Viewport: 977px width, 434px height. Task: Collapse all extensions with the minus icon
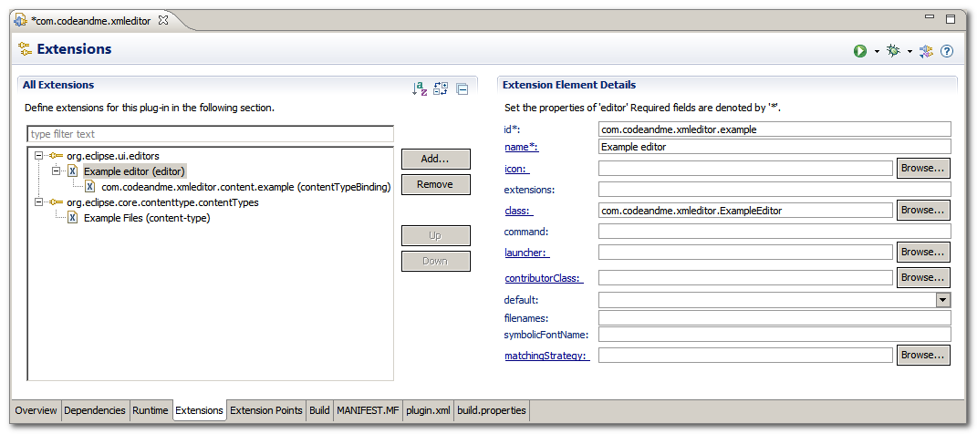coord(462,89)
